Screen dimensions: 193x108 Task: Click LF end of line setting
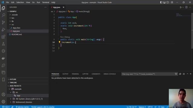click(x=156, y=107)
